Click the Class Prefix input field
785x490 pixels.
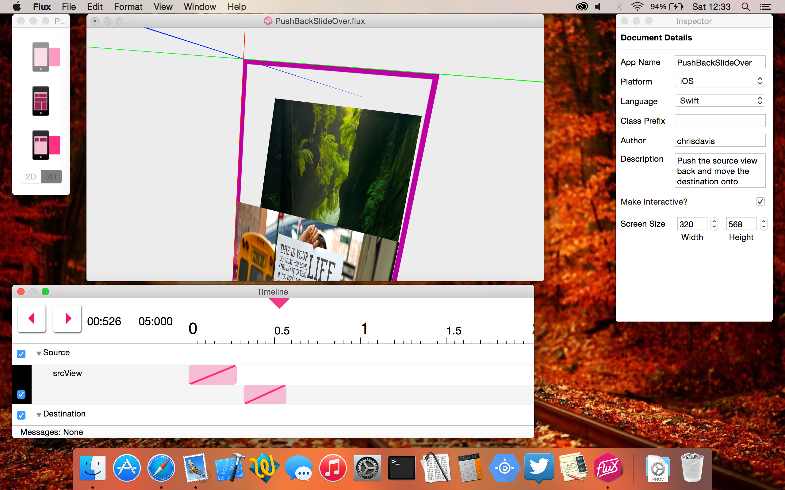click(x=719, y=121)
